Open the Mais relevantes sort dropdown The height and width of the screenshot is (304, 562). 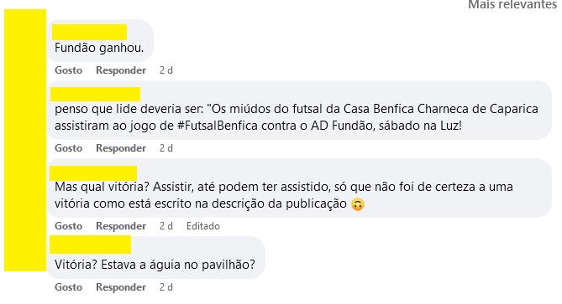click(512, 5)
